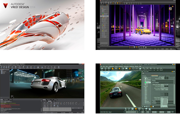Open CameraEditor tab in the silver Audi window

tap(45, 101)
